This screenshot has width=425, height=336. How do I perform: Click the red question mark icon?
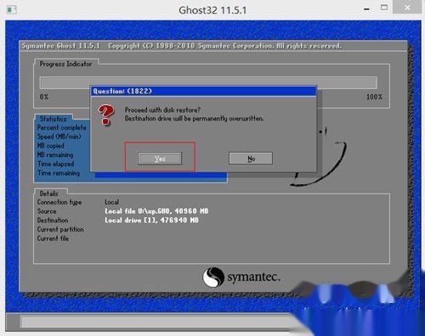[x=106, y=115]
